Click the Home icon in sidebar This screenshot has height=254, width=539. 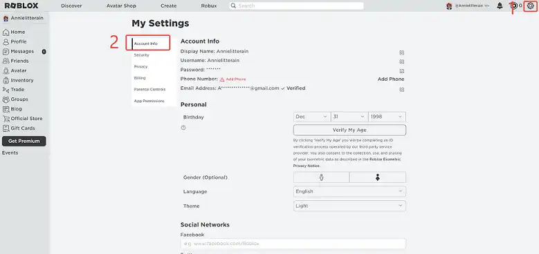click(x=6, y=32)
